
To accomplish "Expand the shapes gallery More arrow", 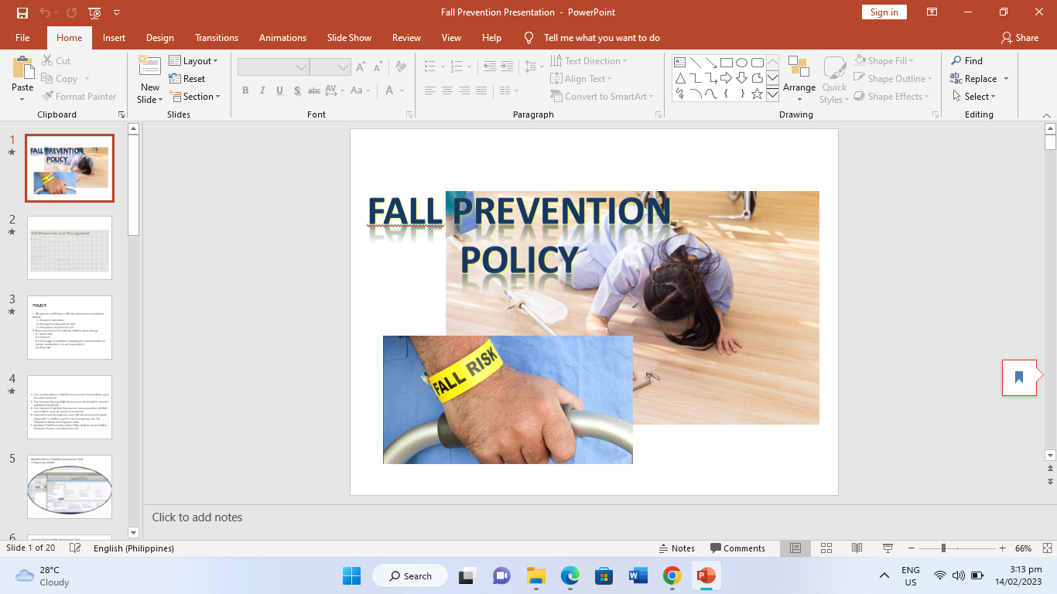I will (772, 94).
